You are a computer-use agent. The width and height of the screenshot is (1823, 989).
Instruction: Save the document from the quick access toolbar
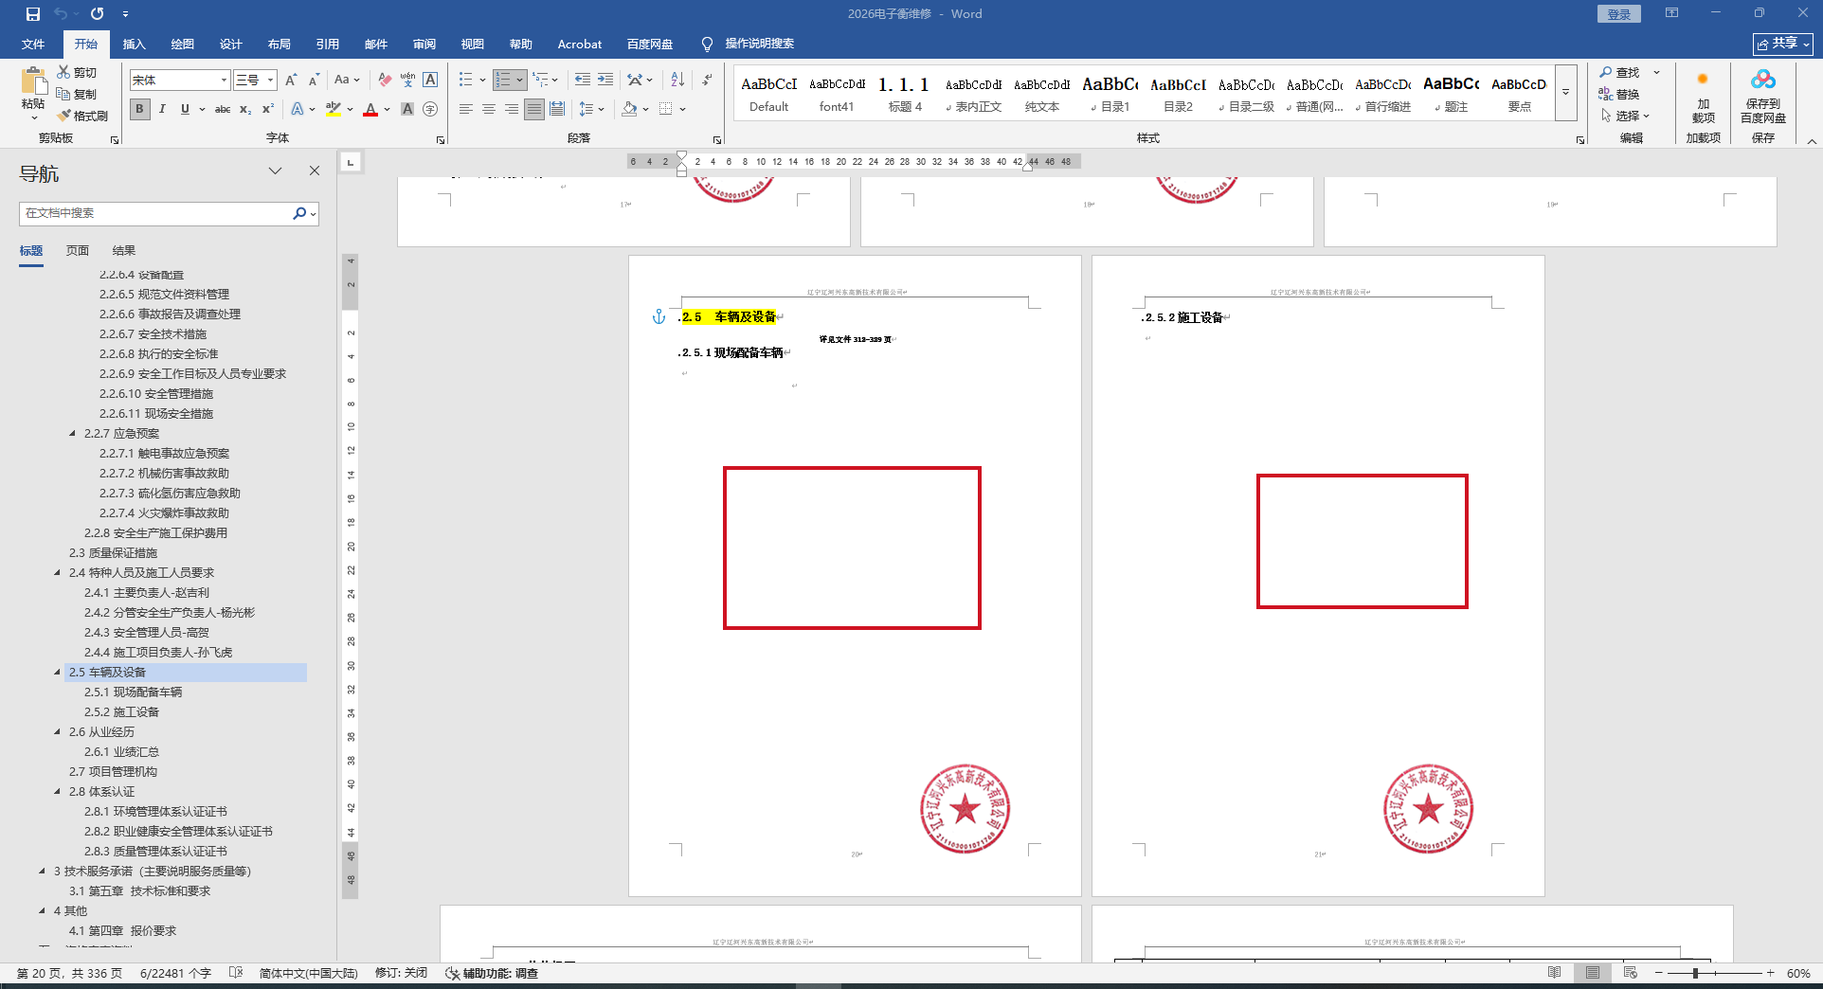point(33,14)
